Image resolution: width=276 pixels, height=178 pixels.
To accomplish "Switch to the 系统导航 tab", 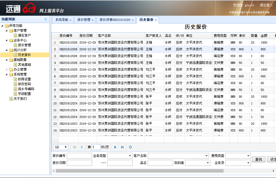I will click(62, 20).
